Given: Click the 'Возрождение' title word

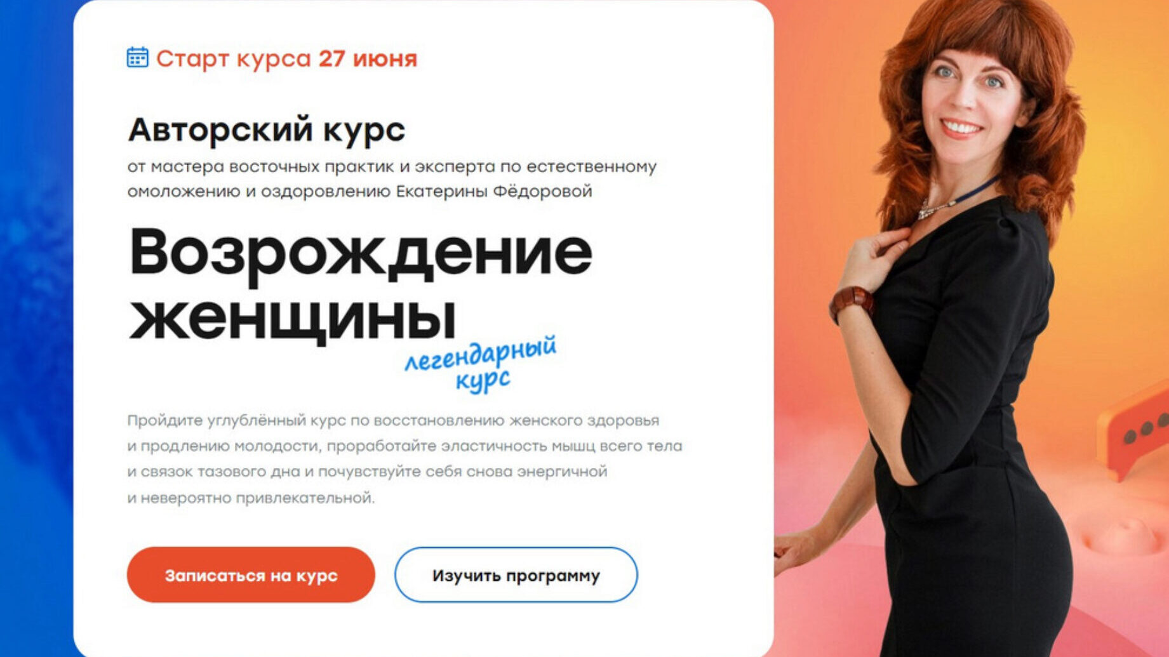Looking at the screenshot, I should pyautogui.click(x=360, y=253).
